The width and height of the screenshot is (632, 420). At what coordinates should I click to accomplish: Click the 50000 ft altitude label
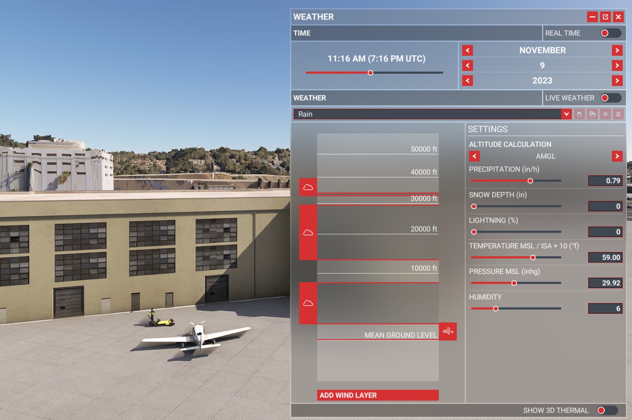[424, 149]
